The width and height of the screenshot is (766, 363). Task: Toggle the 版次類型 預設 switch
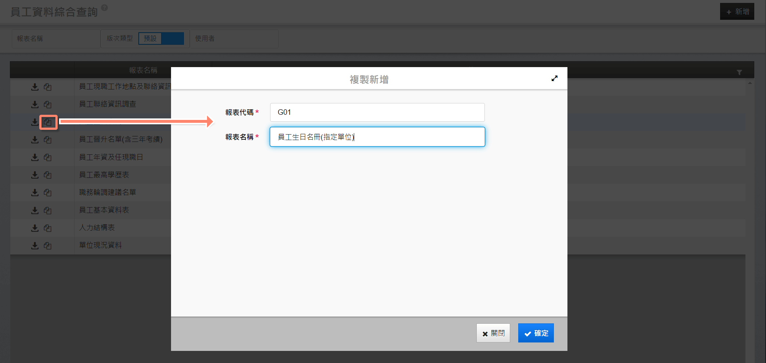[161, 38]
